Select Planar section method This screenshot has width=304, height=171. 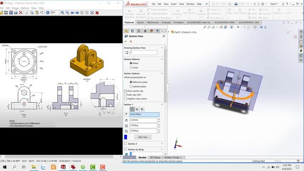131,63
